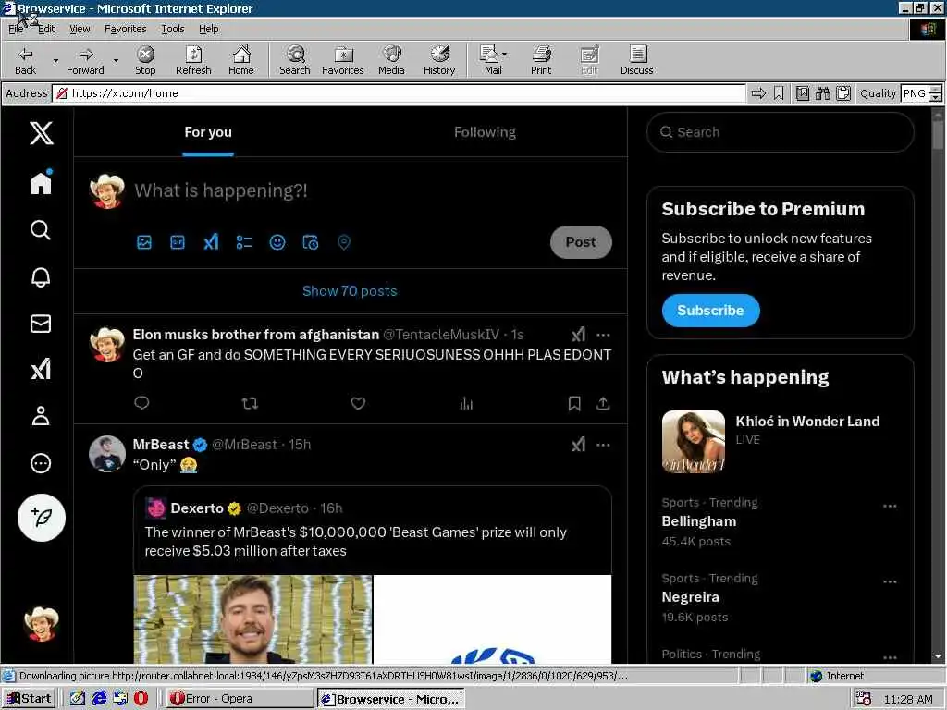947x710 pixels.
Task: Add a GIF via composer icon
Action: coord(178,242)
